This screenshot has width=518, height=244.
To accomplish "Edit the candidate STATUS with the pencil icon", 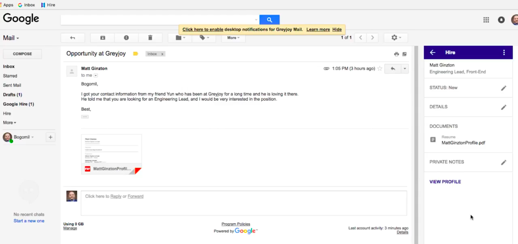I will click(x=504, y=88).
